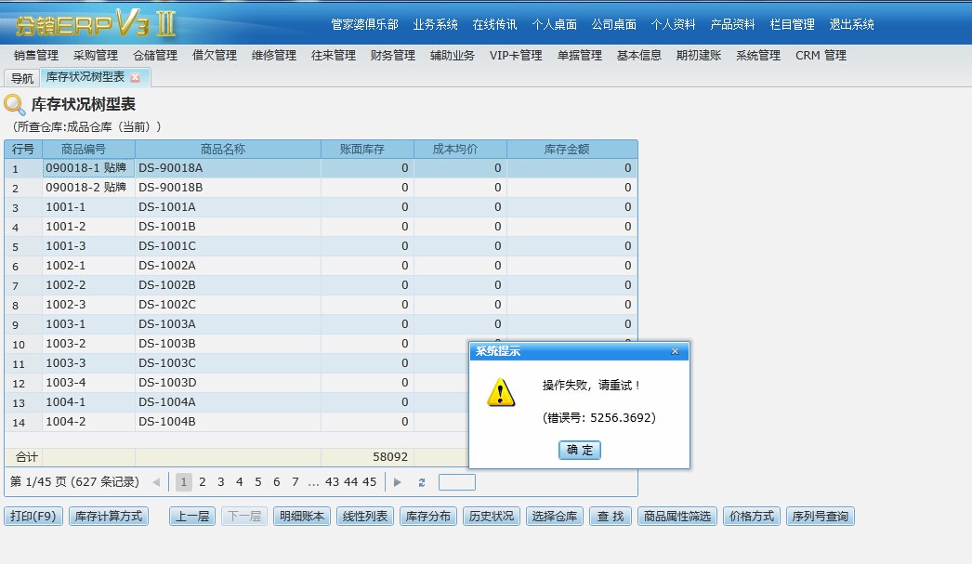Click the 序列号查询 button
This screenshot has width=972, height=564.
[821, 517]
